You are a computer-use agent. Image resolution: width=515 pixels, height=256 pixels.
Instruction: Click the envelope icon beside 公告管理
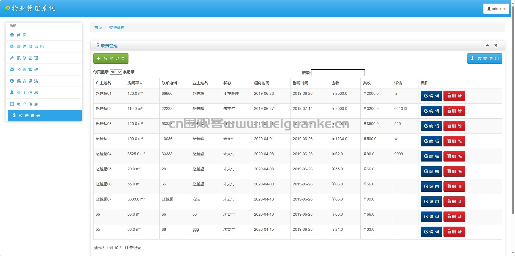[x=12, y=69]
